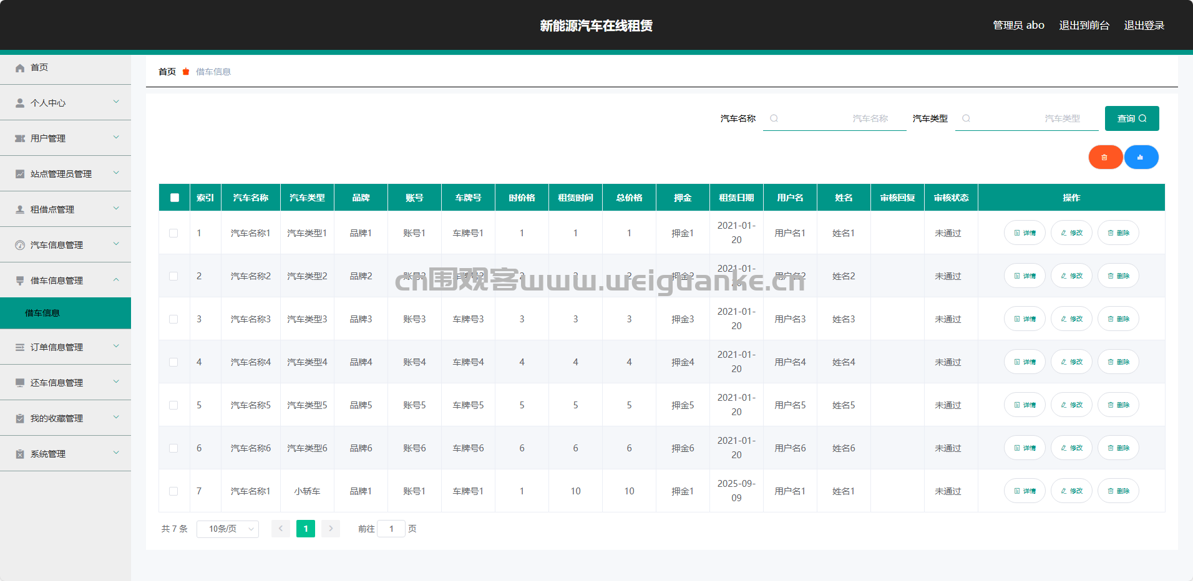Click the next page arrow
1193x581 pixels.
[331, 529]
